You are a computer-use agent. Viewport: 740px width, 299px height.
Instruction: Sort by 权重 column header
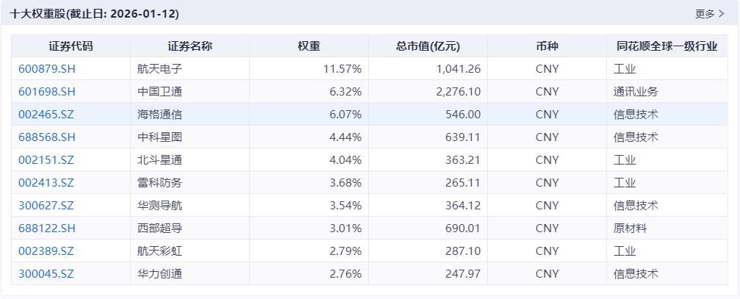pos(309,46)
